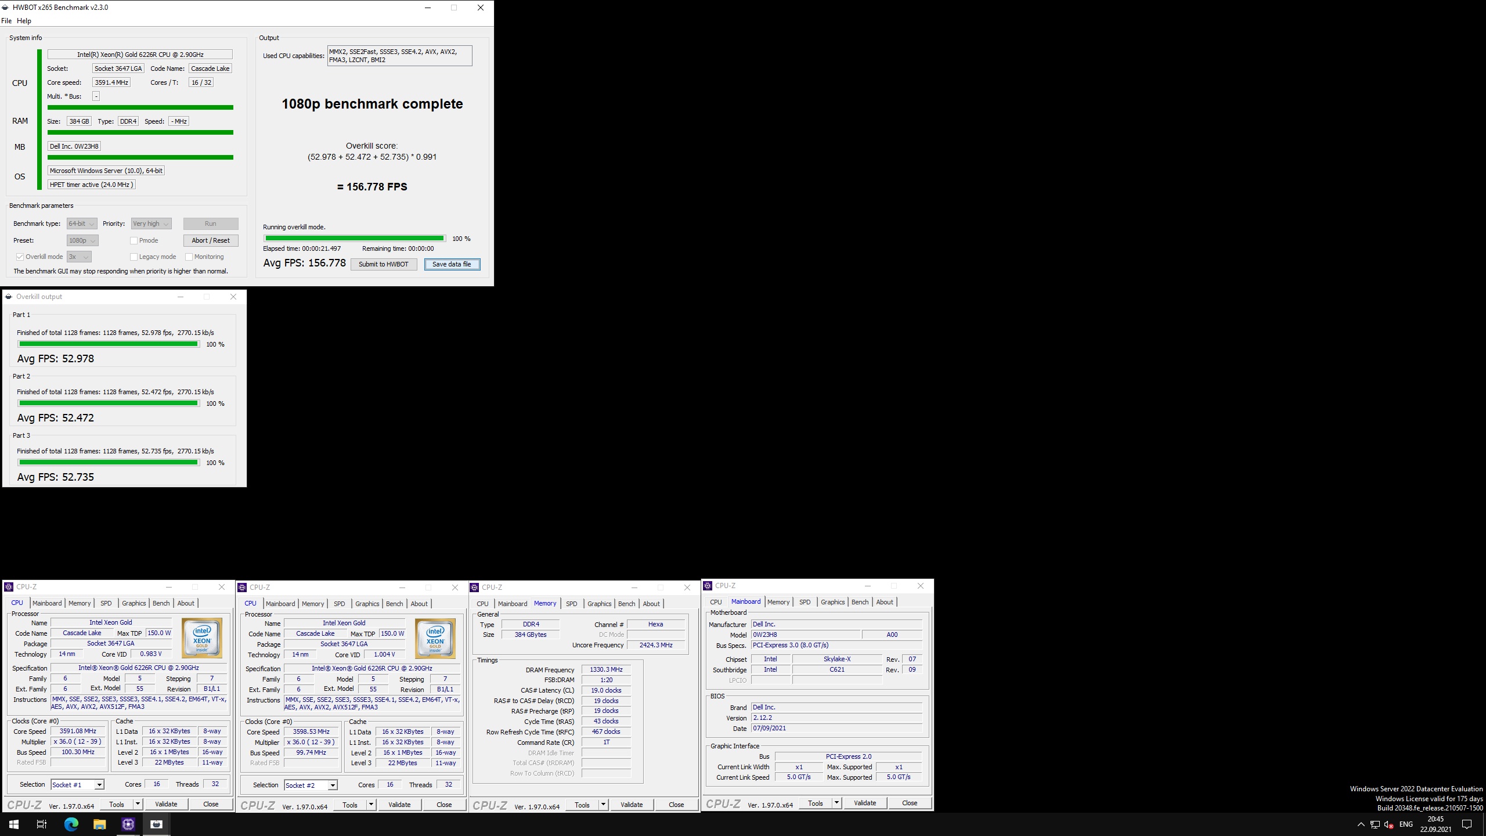Expand Tools arrow in Mainboard CPU-Z window
Image resolution: width=1486 pixels, height=836 pixels.
pyautogui.click(x=836, y=803)
